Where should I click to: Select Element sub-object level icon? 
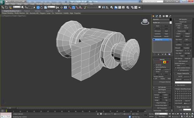coord(167,62)
